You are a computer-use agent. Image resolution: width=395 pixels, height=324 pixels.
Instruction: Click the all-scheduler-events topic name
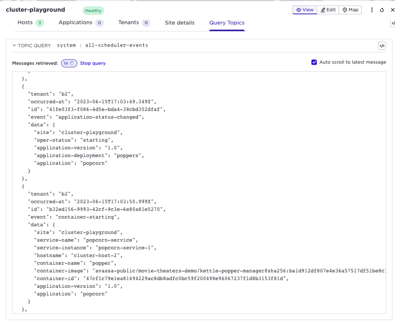click(116, 46)
